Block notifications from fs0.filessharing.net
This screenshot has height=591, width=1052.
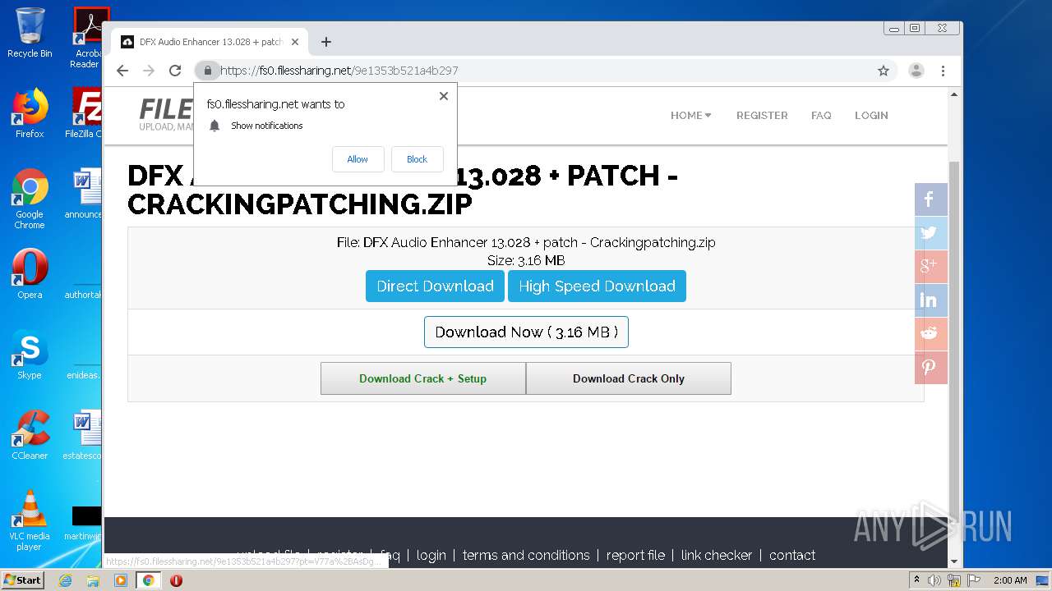point(417,159)
